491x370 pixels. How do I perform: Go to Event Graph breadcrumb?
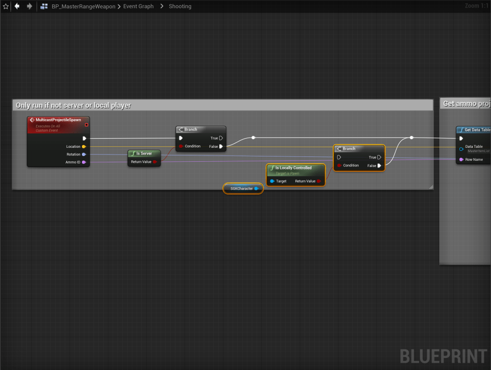[139, 6]
